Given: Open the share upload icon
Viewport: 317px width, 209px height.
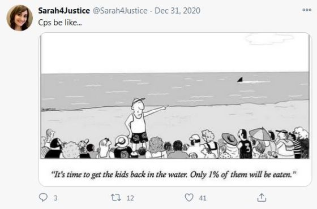Looking at the screenshot, I should tap(262, 198).
